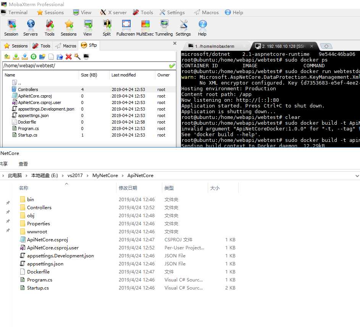The height and width of the screenshot is (327, 360).
Task: Confirm SFTP path with green checkmark
Action: click(x=172, y=66)
